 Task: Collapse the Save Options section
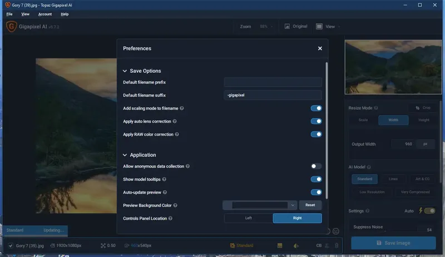click(125, 71)
